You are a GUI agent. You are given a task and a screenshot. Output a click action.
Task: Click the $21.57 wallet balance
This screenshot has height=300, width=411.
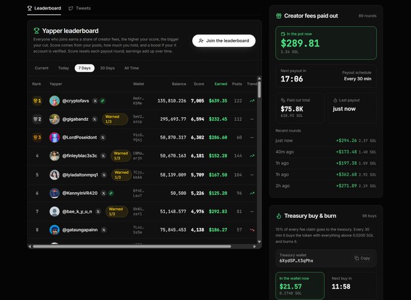[x=291, y=286]
